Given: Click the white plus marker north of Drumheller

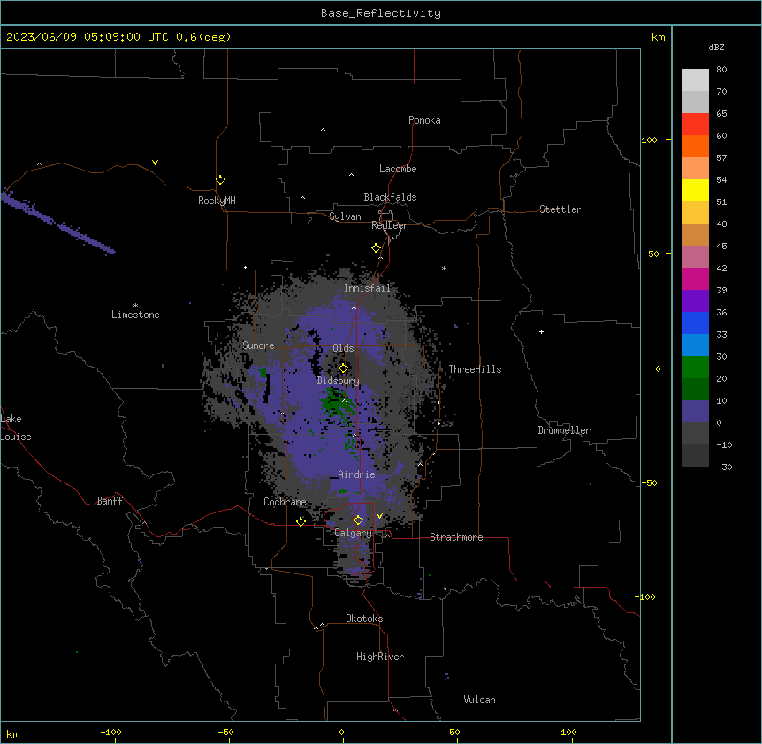Looking at the screenshot, I should point(541,331).
